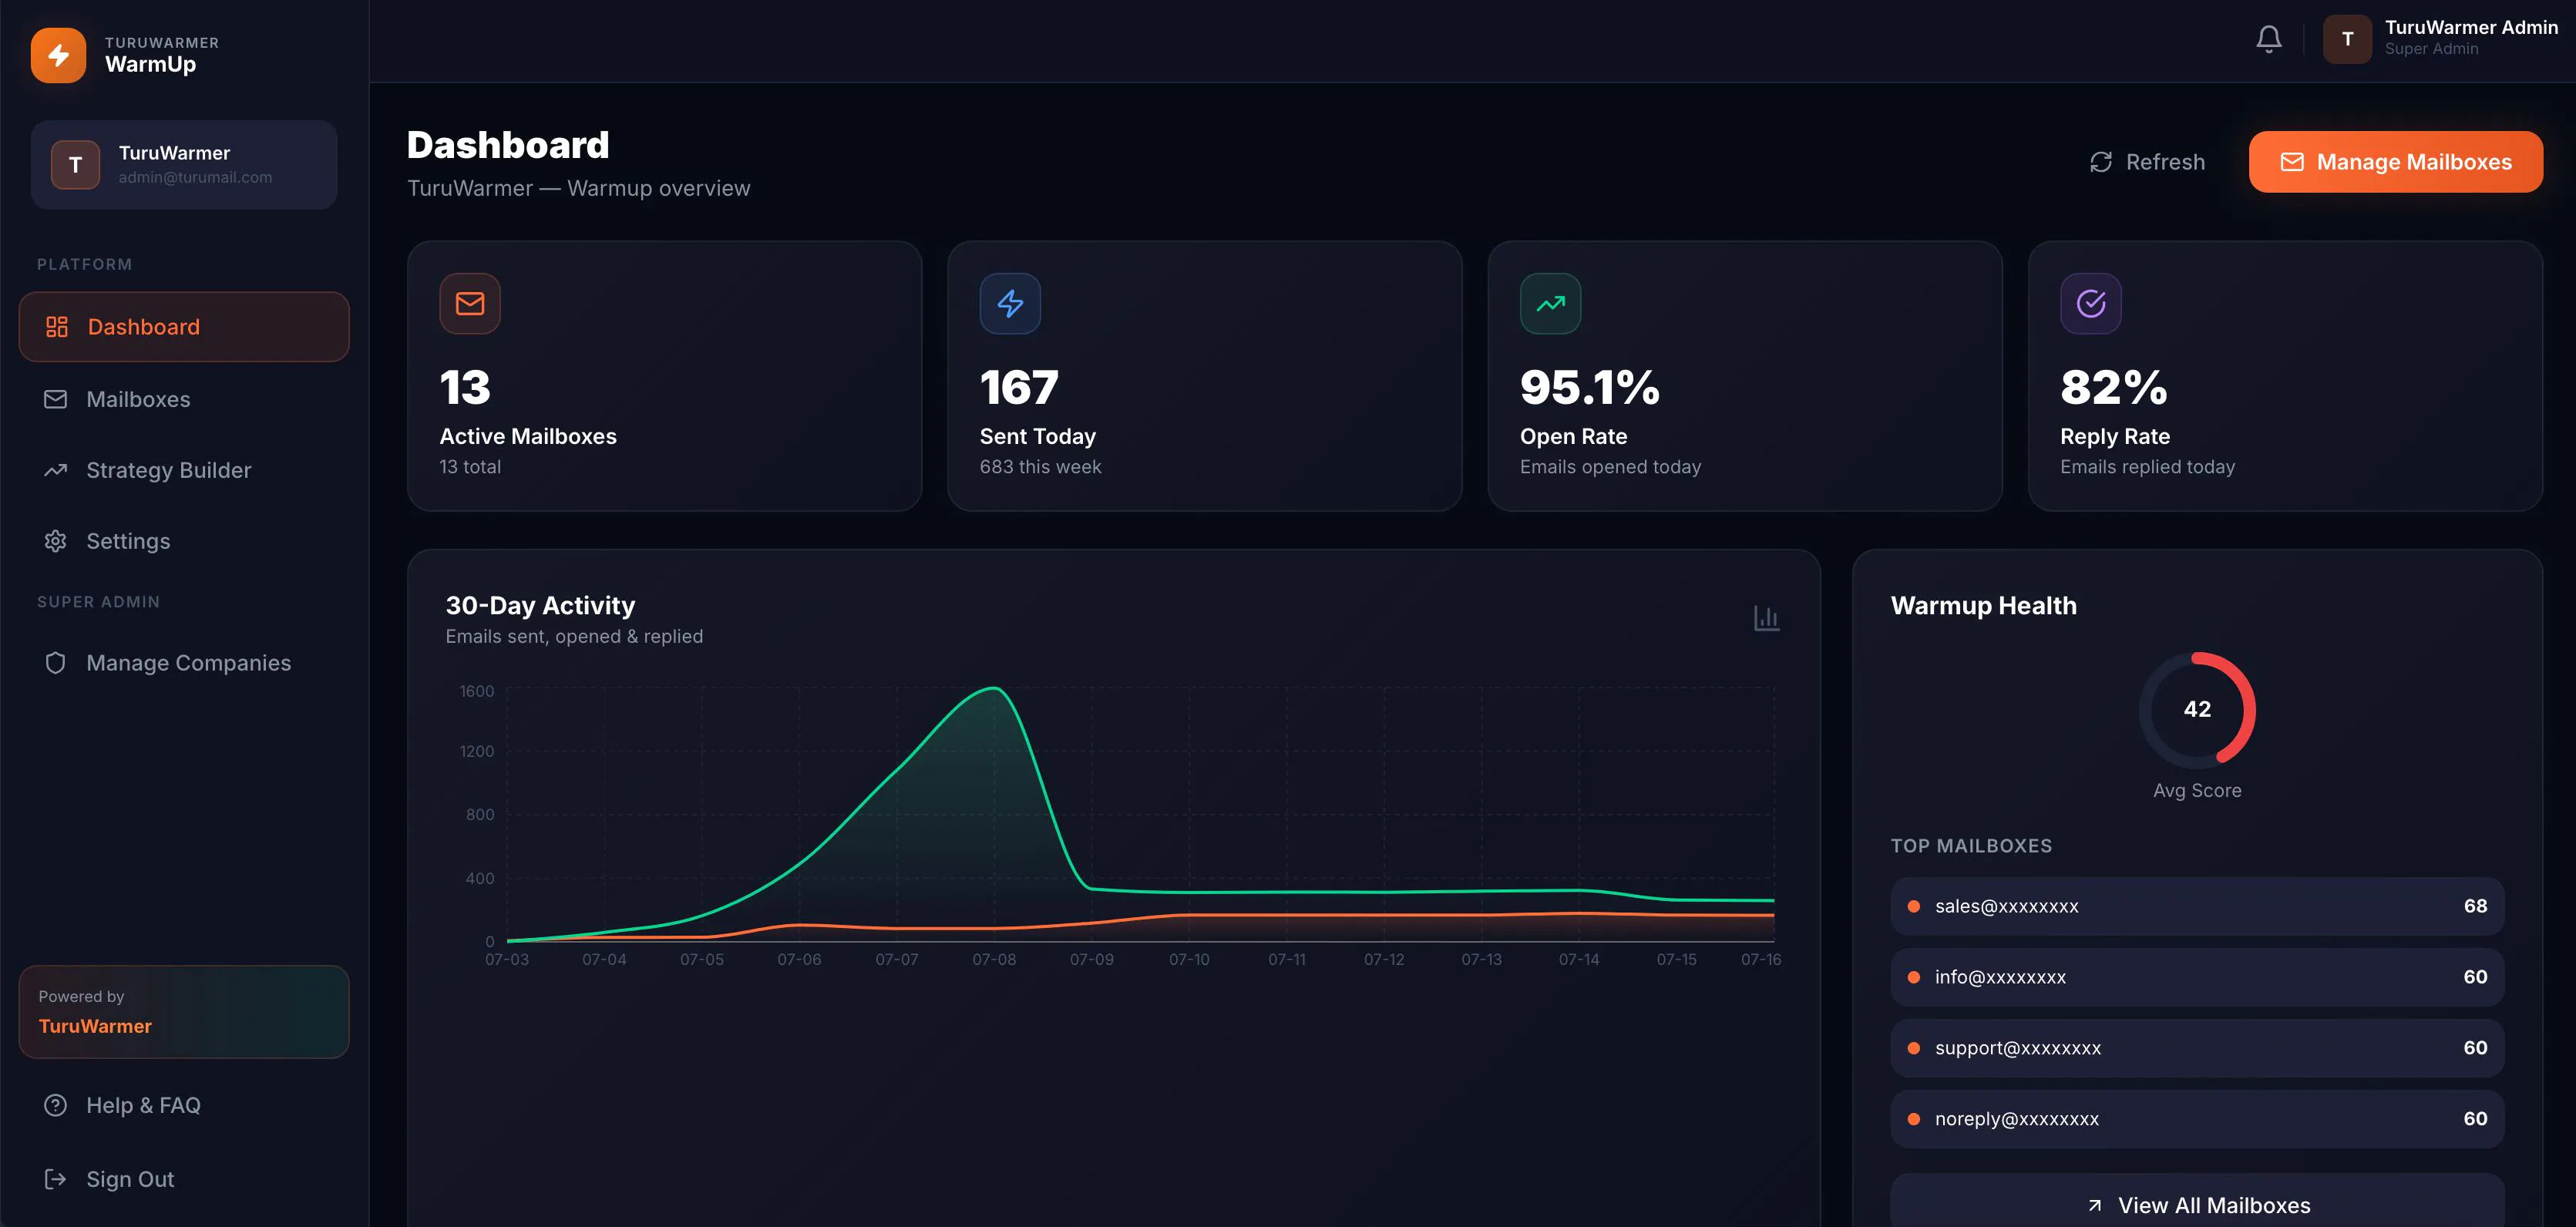Open the support@xxxxxxxx mailbox row
The height and width of the screenshot is (1227, 2576).
pos(2197,1048)
